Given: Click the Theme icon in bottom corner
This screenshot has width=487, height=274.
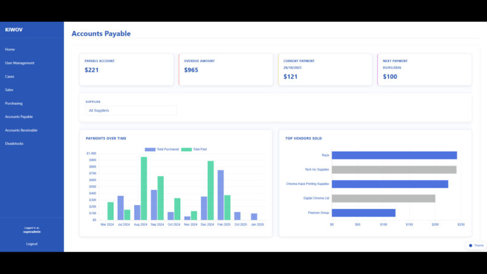Looking at the screenshot, I should coord(471,245).
